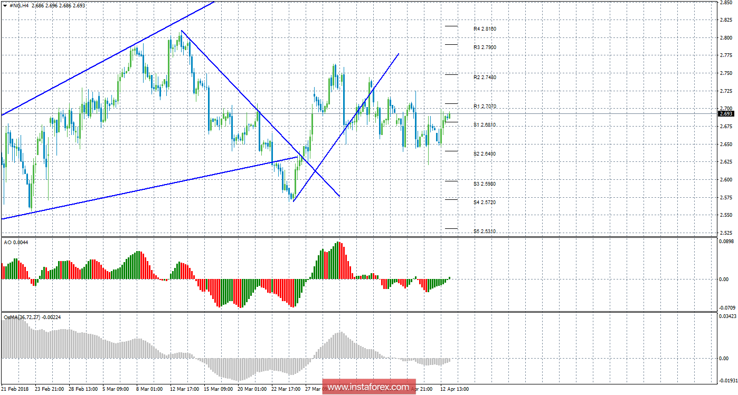Click 2.800 on the price axis
The image size is (738, 395).
pos(726,38)
